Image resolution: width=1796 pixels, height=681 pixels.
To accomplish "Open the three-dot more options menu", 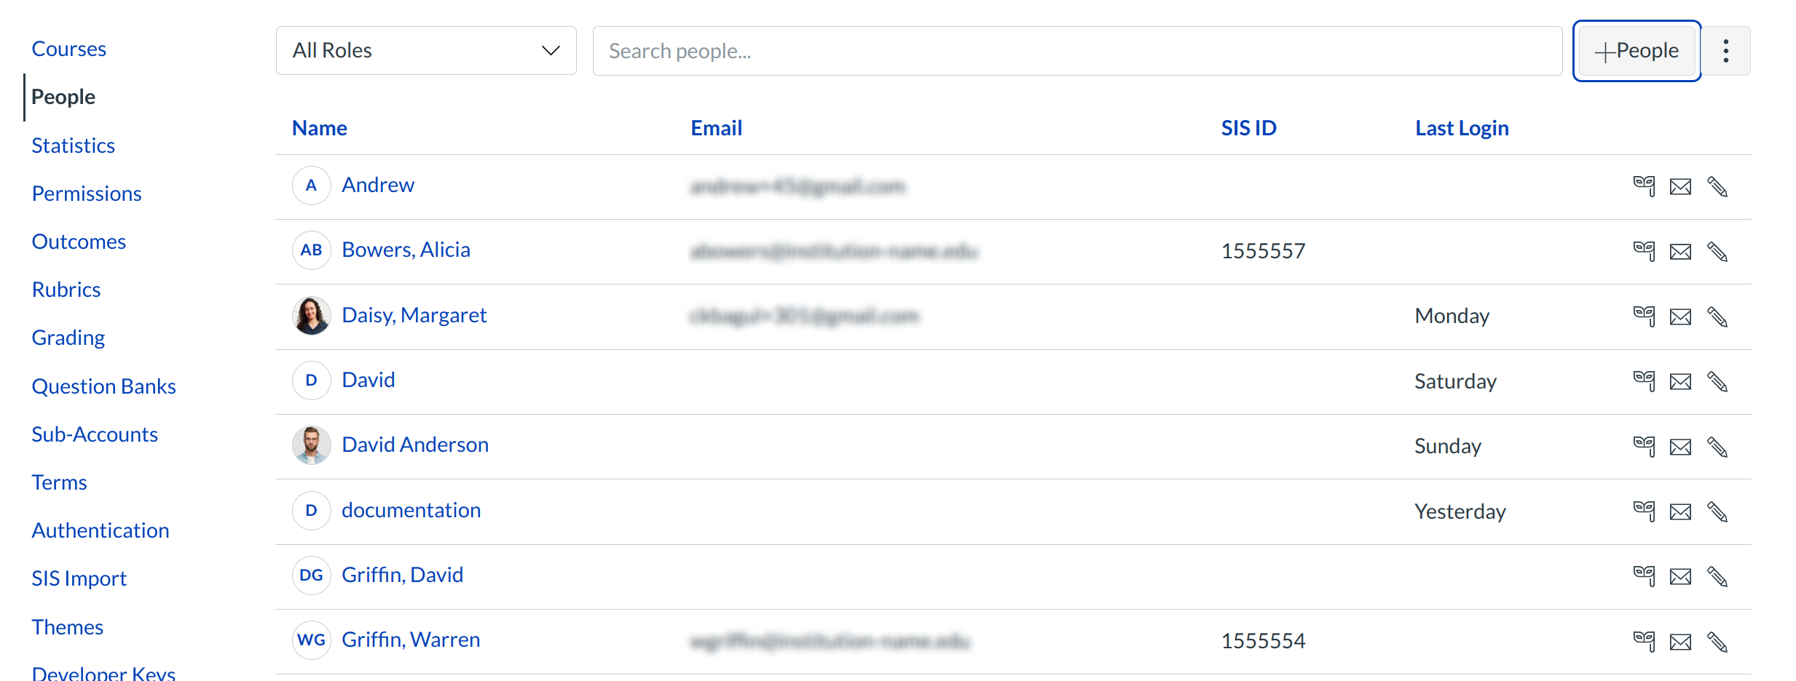I will (1725, 51).
